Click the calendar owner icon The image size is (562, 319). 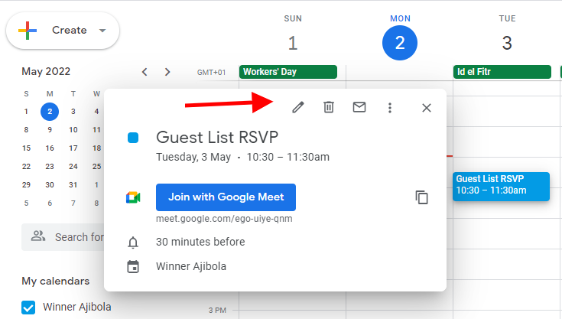[x=133, y=267]
